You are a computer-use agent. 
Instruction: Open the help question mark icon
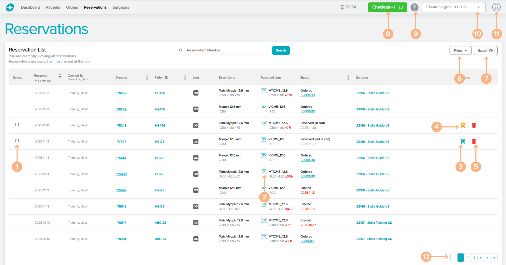(414, 7)
